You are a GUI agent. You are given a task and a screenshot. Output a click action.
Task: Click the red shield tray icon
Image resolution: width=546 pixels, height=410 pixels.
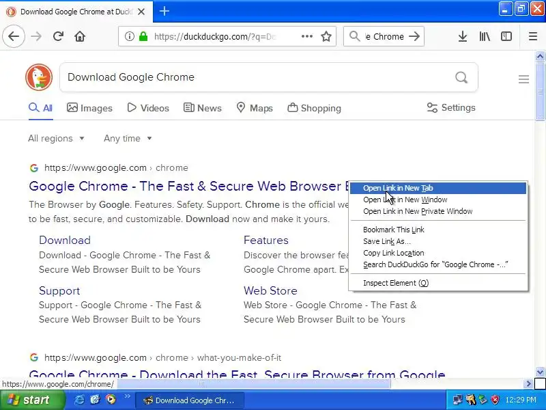(x=495, y=400)
